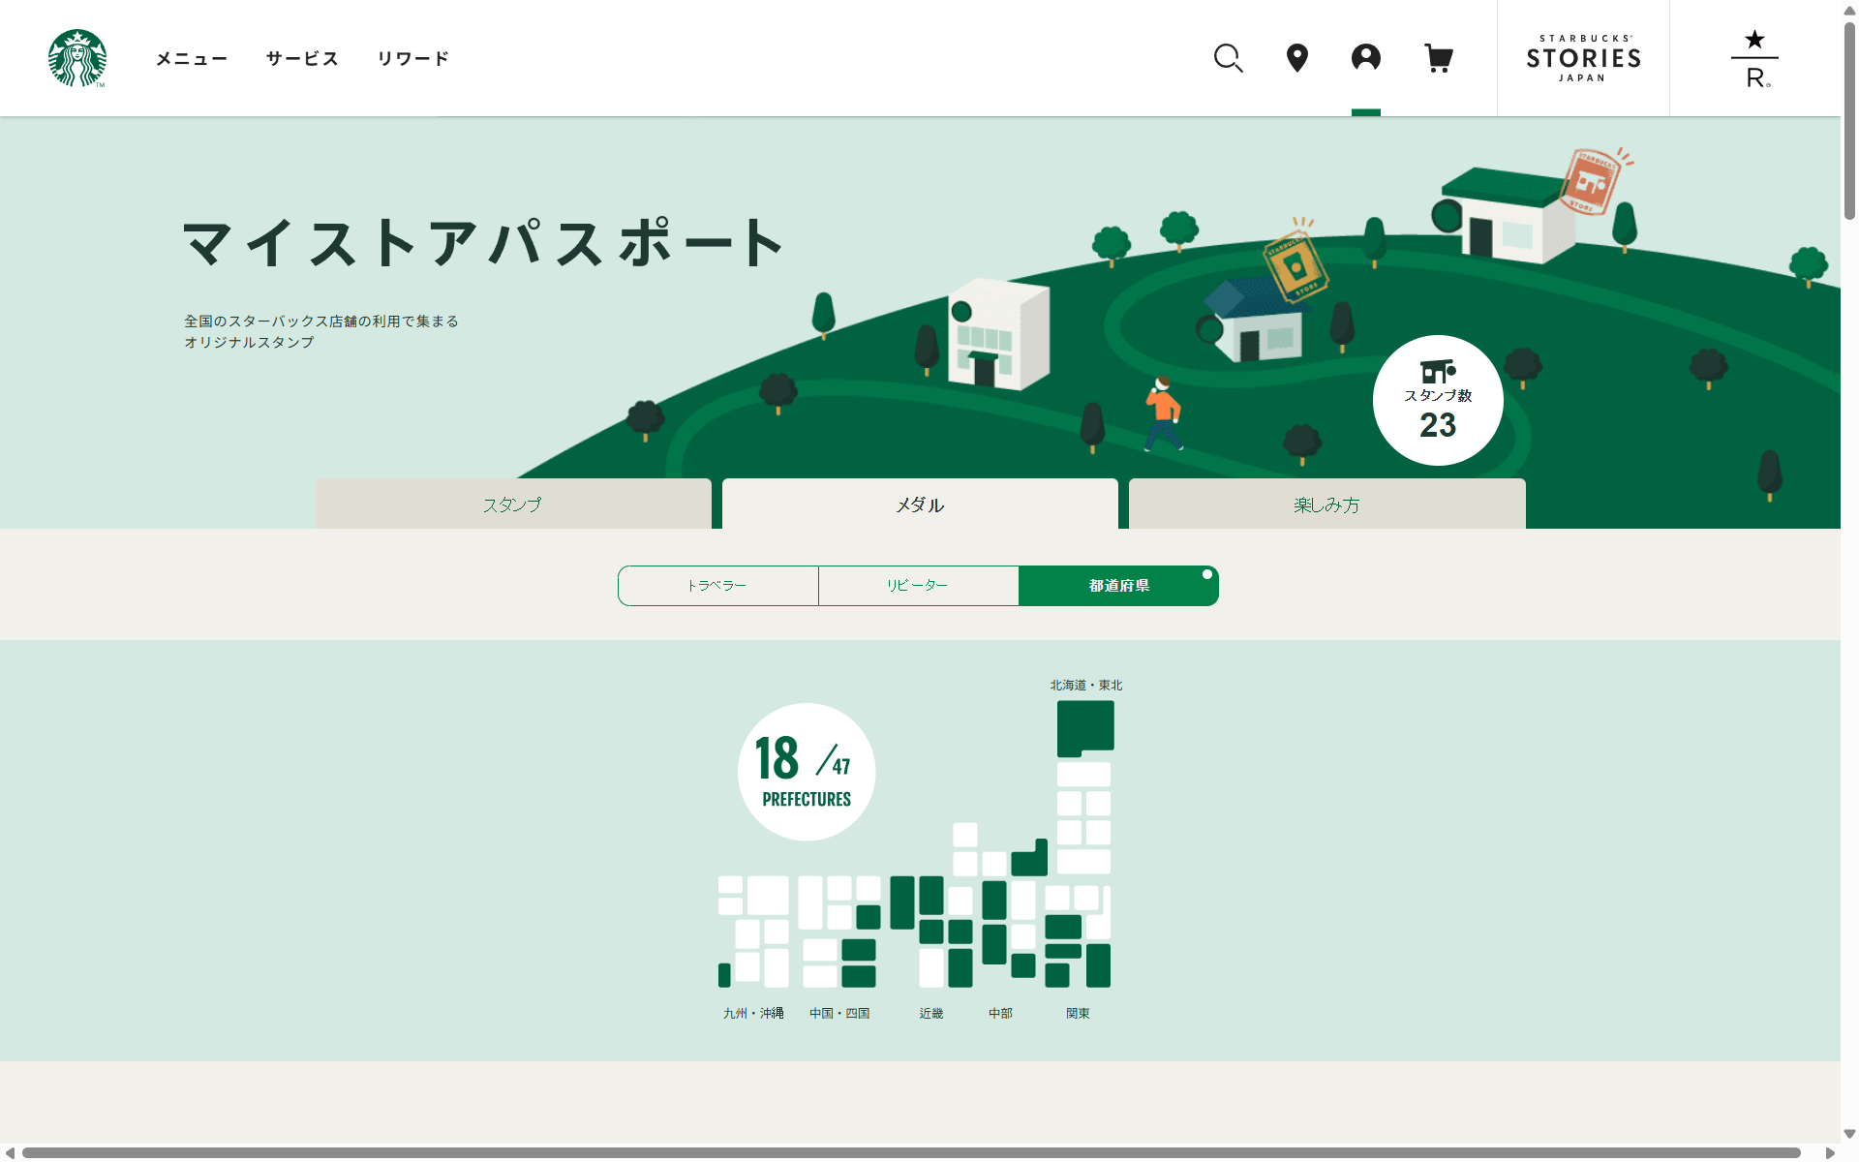Expand the リワード navigation menu

coord(413,58)
